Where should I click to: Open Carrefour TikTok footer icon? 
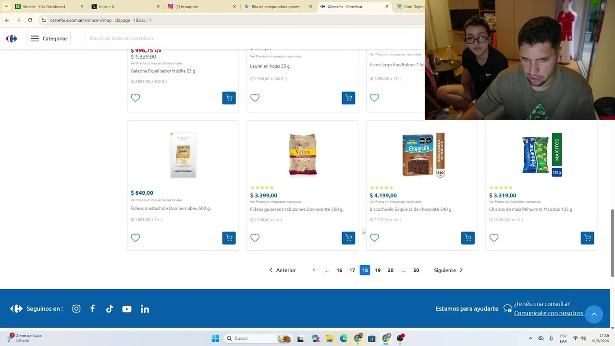click(x=110, y=309)
